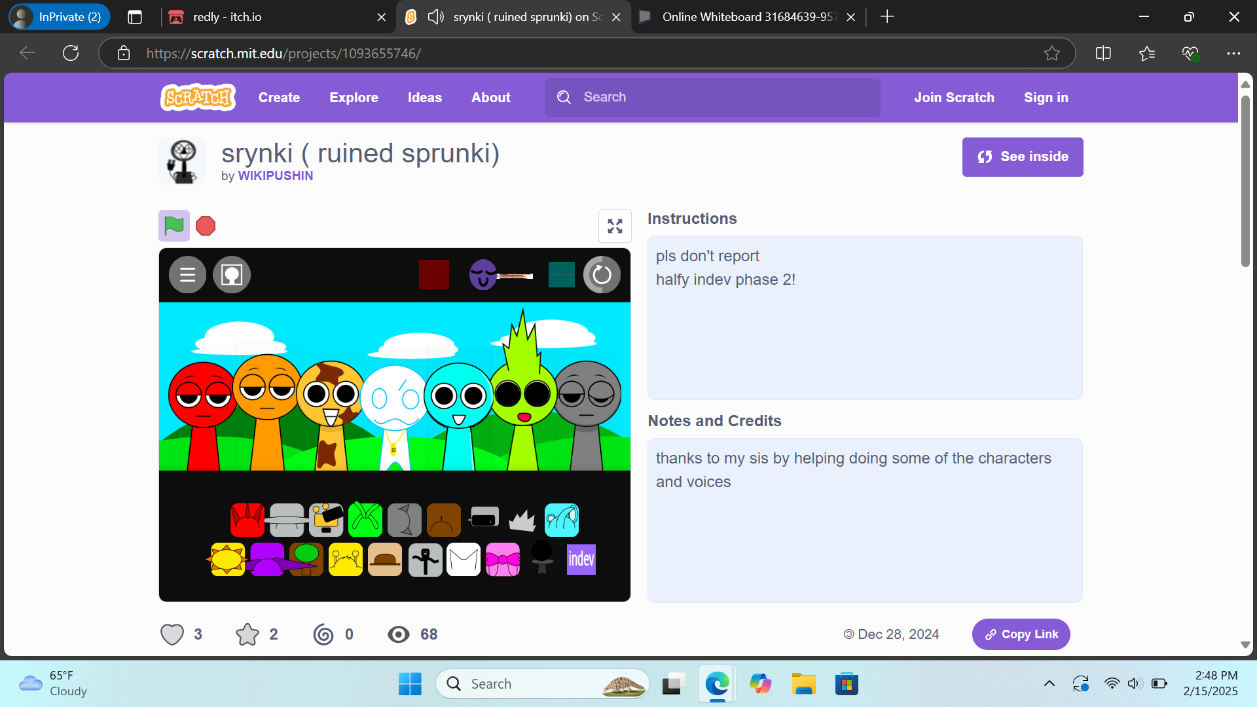
Task: Love this project with heart icon
Action: [x=172, y=634]
